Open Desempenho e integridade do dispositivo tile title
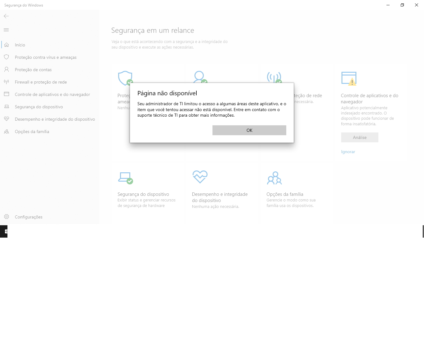 220,197
